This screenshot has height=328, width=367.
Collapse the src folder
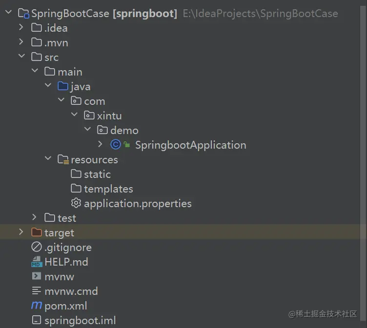(21, 57)
